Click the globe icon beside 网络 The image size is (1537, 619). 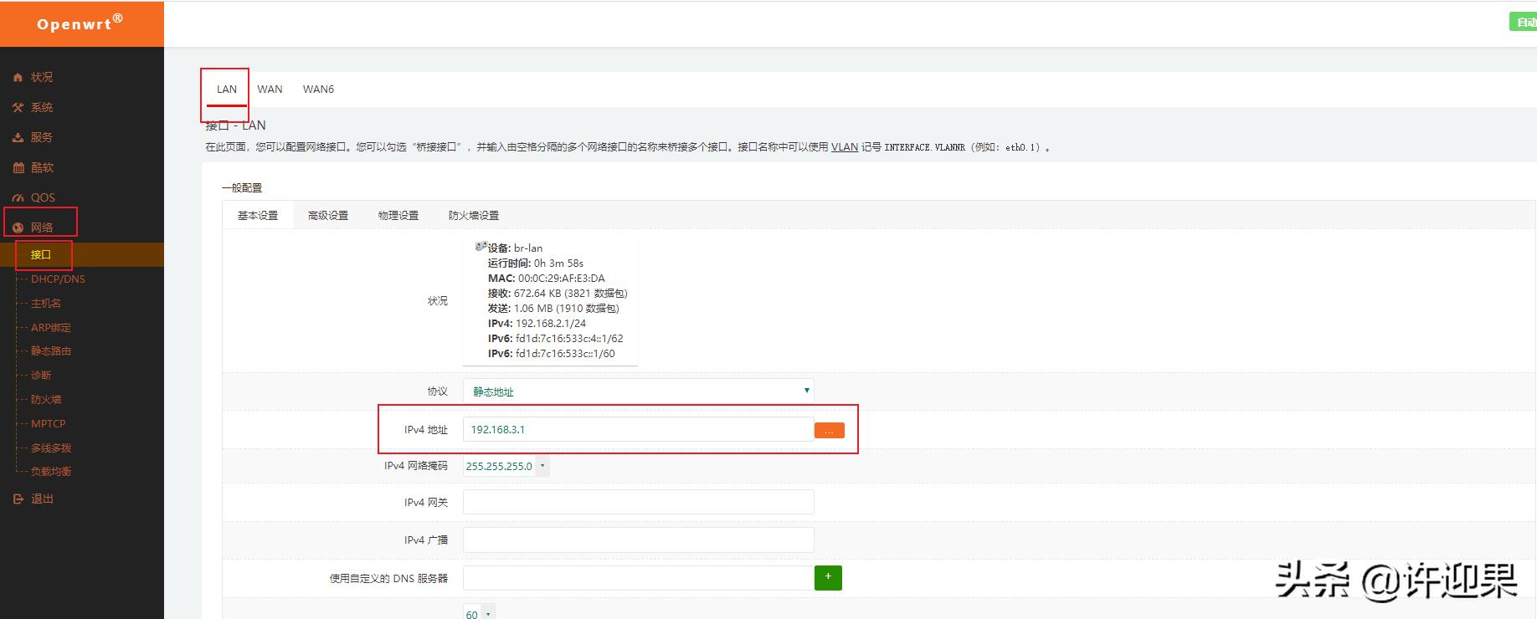click(18, 228)
